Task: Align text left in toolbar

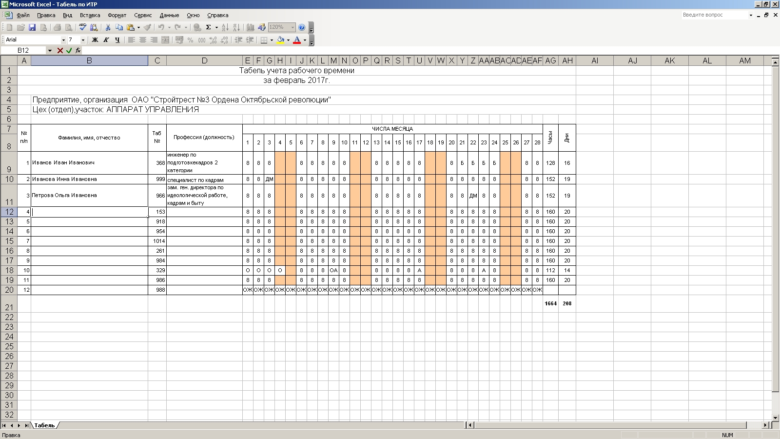Action: click(131, 40)
